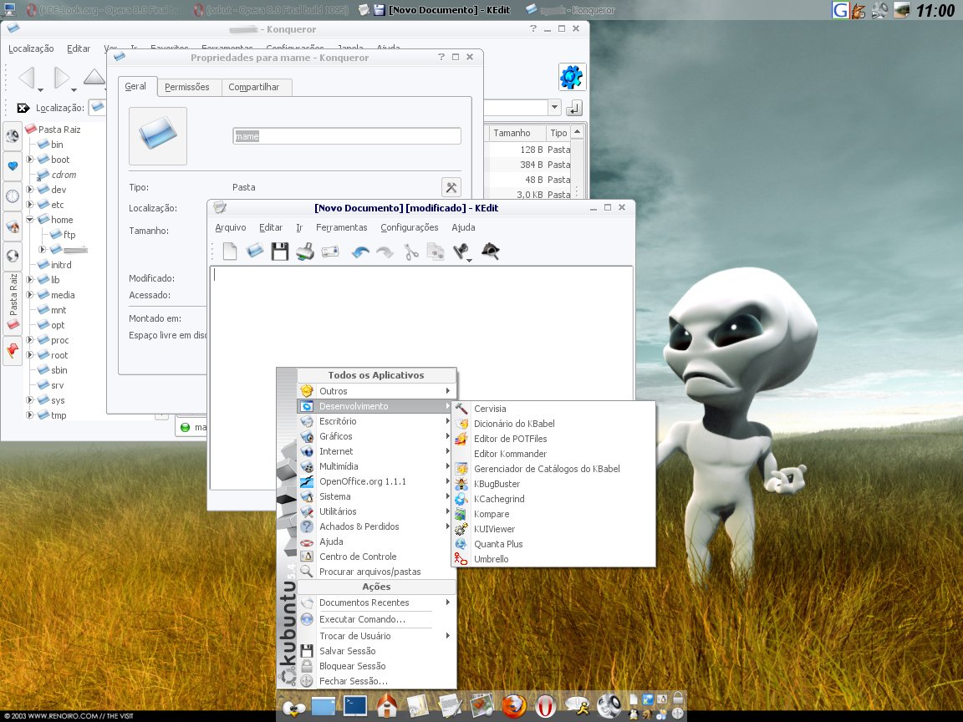Cut selection with the scissors icon
This screenshot has width=963, height=722.
click(x=411, y=251)
